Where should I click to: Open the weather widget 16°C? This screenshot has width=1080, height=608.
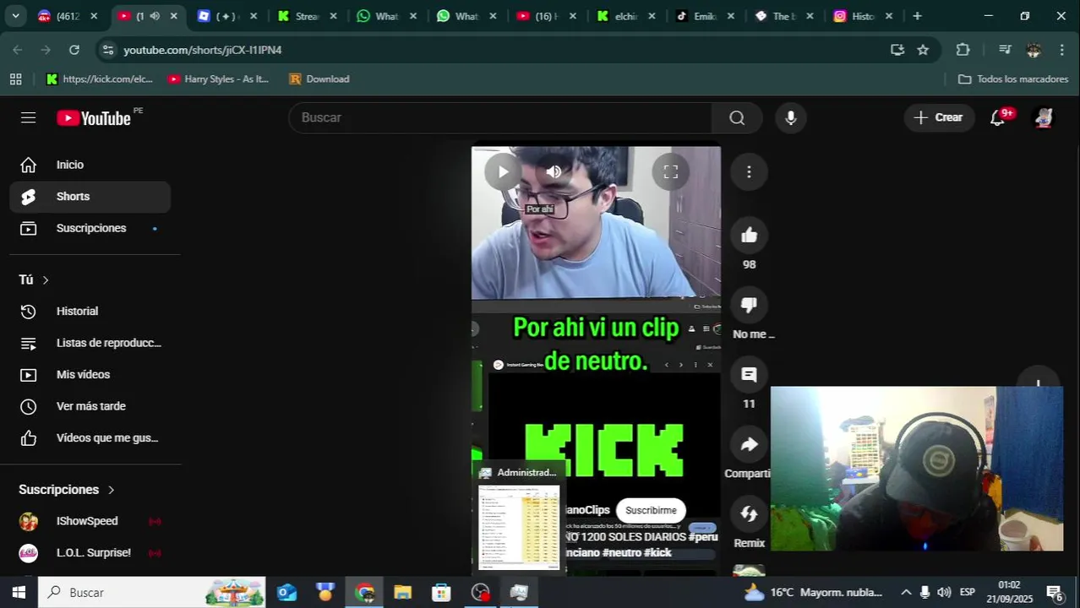[813, 593]
